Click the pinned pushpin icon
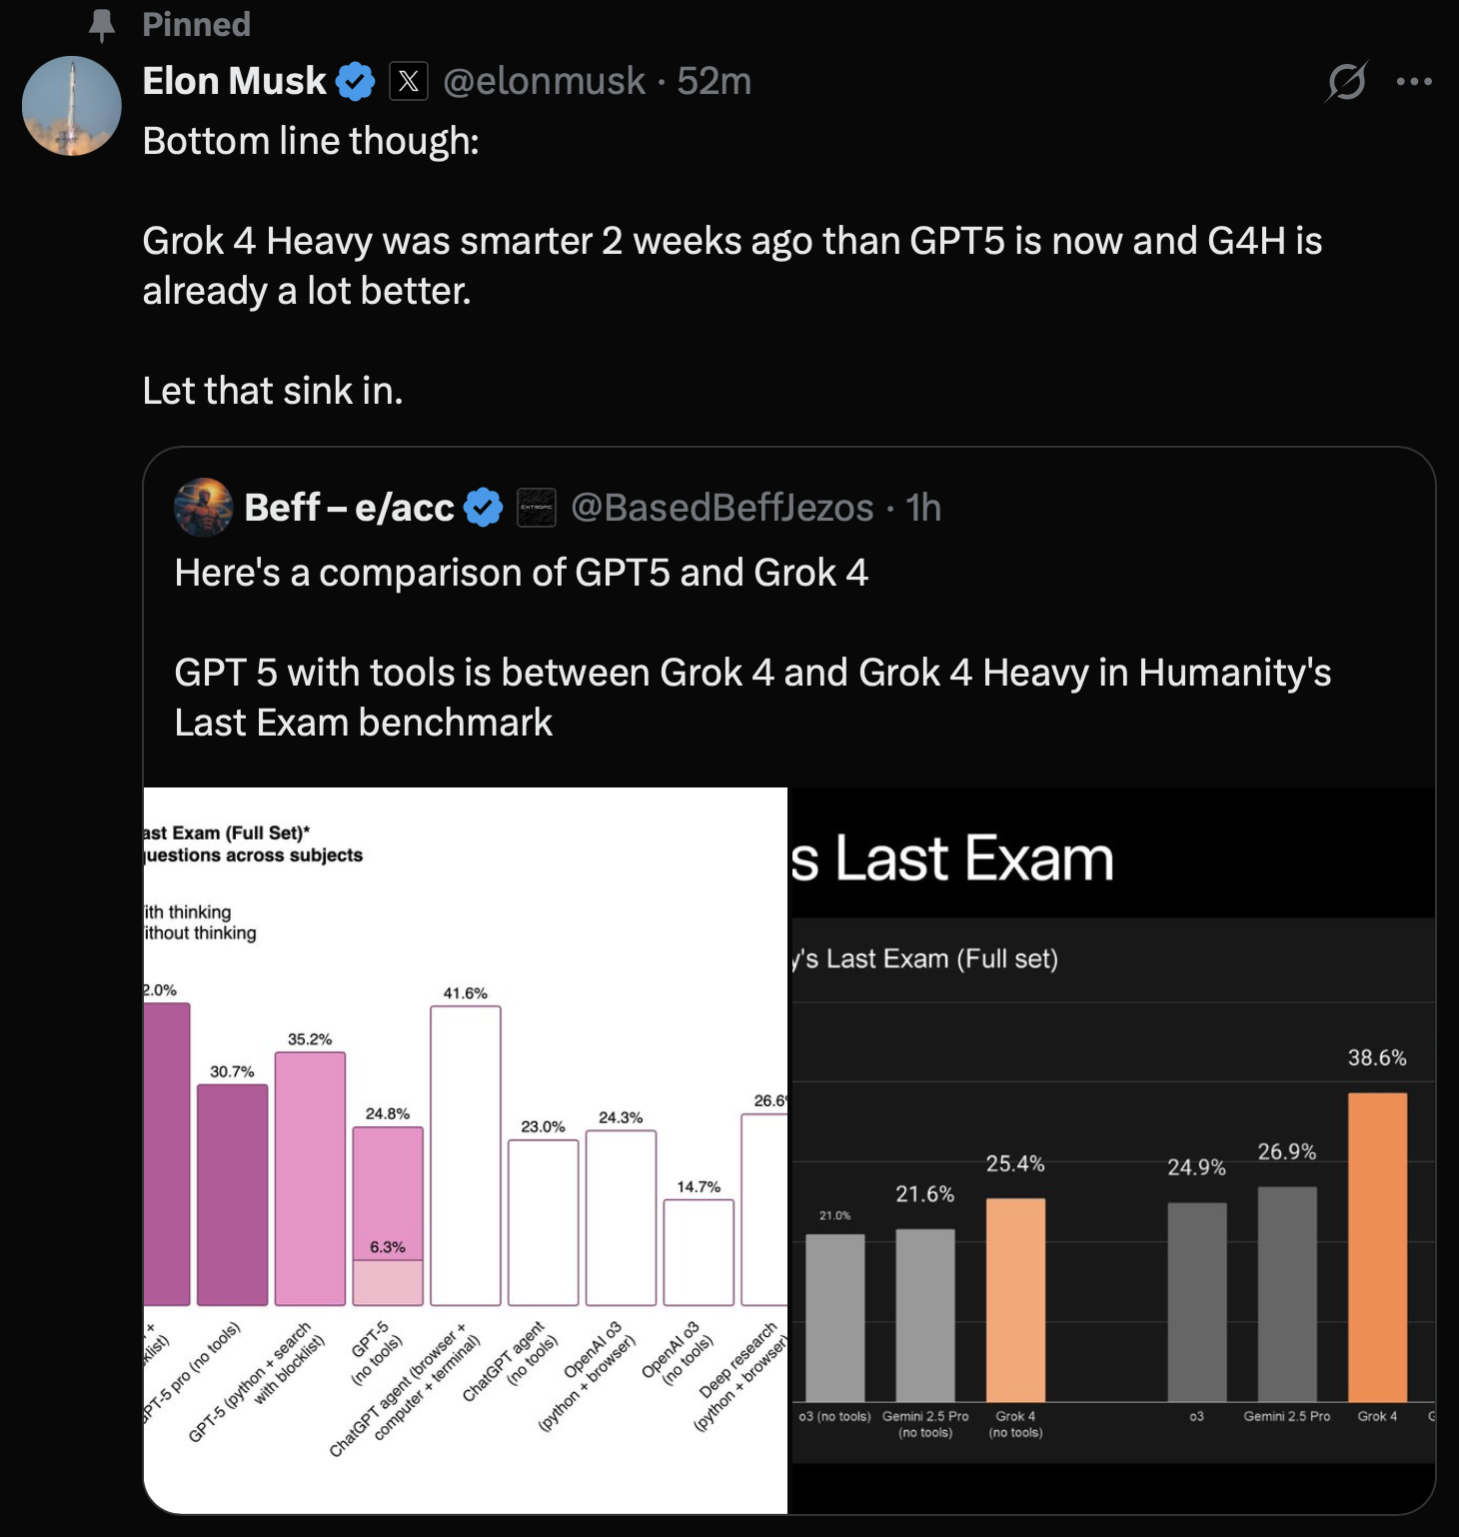Viewport: 1459px width, 1537px height. 102,25
